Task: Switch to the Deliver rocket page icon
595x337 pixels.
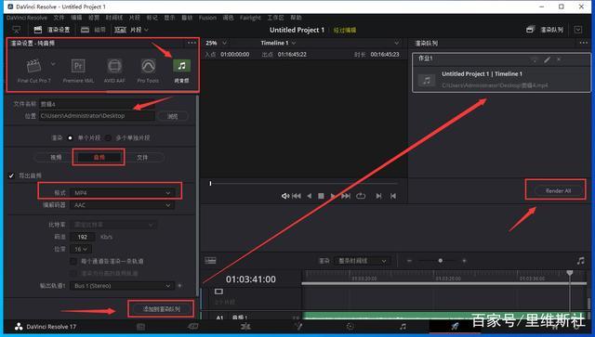Action: pyautogui.click(x=455, y=326)
